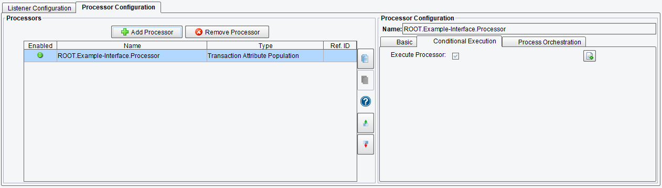Select the top-level Processor Configuration tab
This screenshot has width=662, height=188.
[x=118, y=7]
